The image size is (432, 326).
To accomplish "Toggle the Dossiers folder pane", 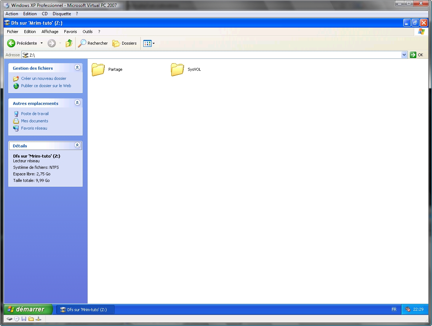I will click(x=124, y=43).
